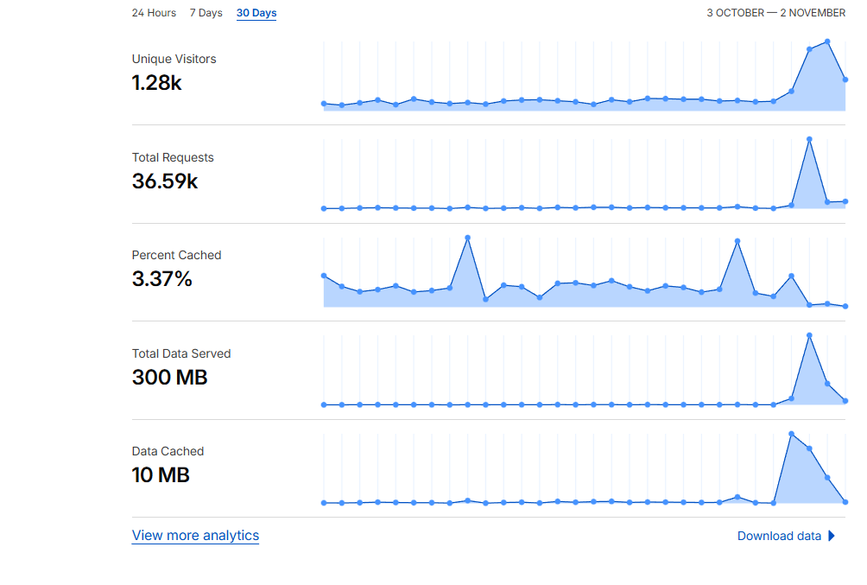Select the 30 Days tab
Image resolution: width=867 pixels, height=585 pixels.
pyautogui.click(x=256, y=13)
